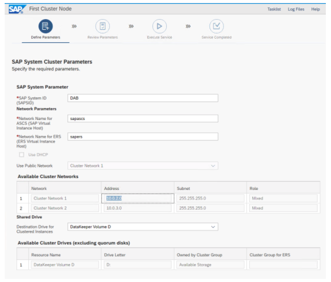Viewport: 331px width, 282px height.
Task: Click the Available Storage cell
Action: point(211,265)
